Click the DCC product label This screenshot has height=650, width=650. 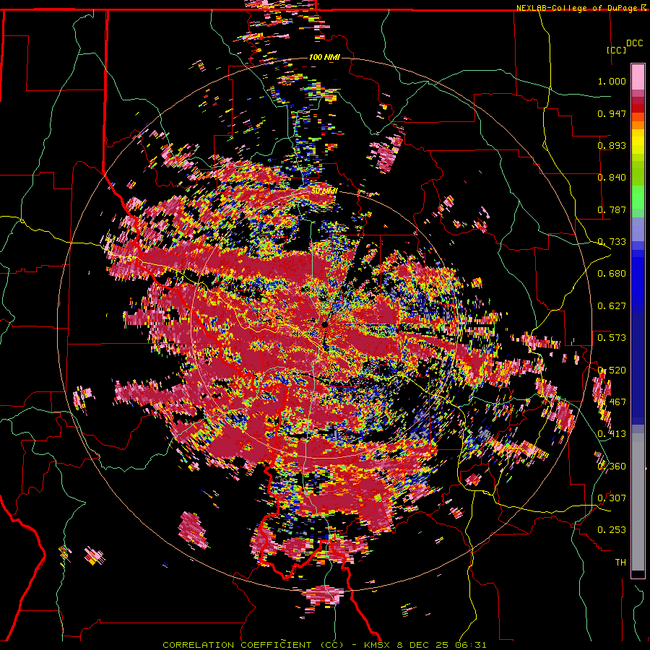634,43
